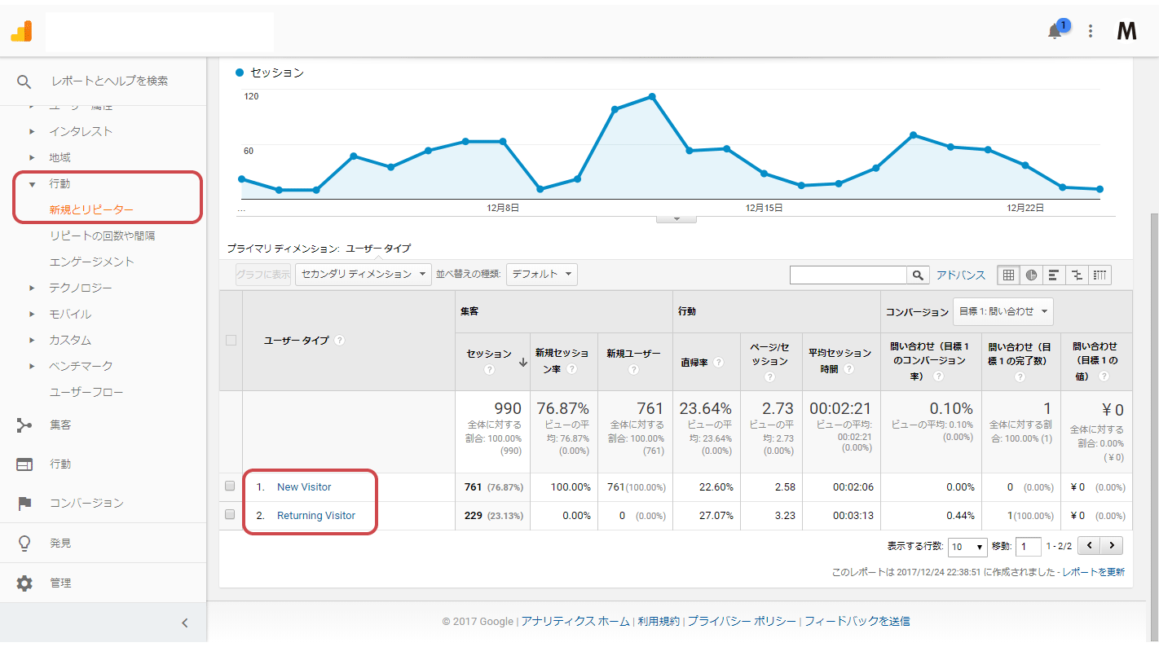Click the help icon under 新規ユーザー
Screen dimensions: 1159x647
(x=633, y=369)
